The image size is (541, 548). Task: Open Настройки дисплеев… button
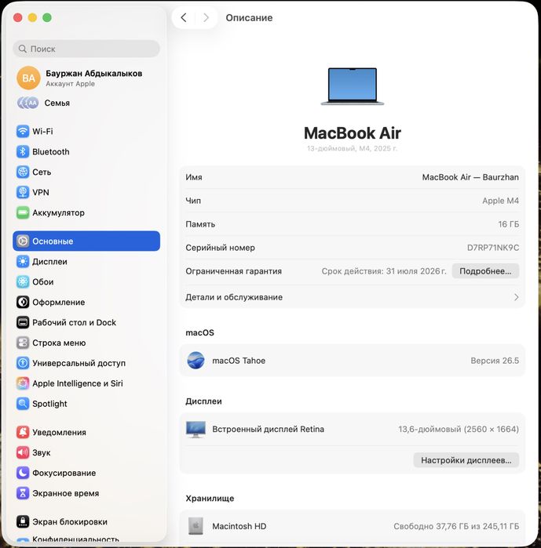coord(466,460)
